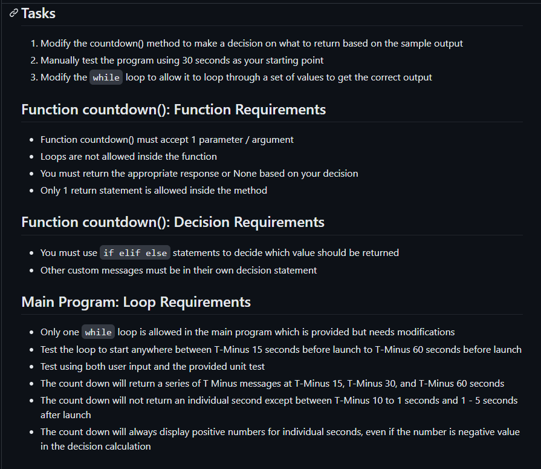Click the 'while' code snippet in task 3
The width and height of the screenshot is (541, 469).
pos(106,77)
